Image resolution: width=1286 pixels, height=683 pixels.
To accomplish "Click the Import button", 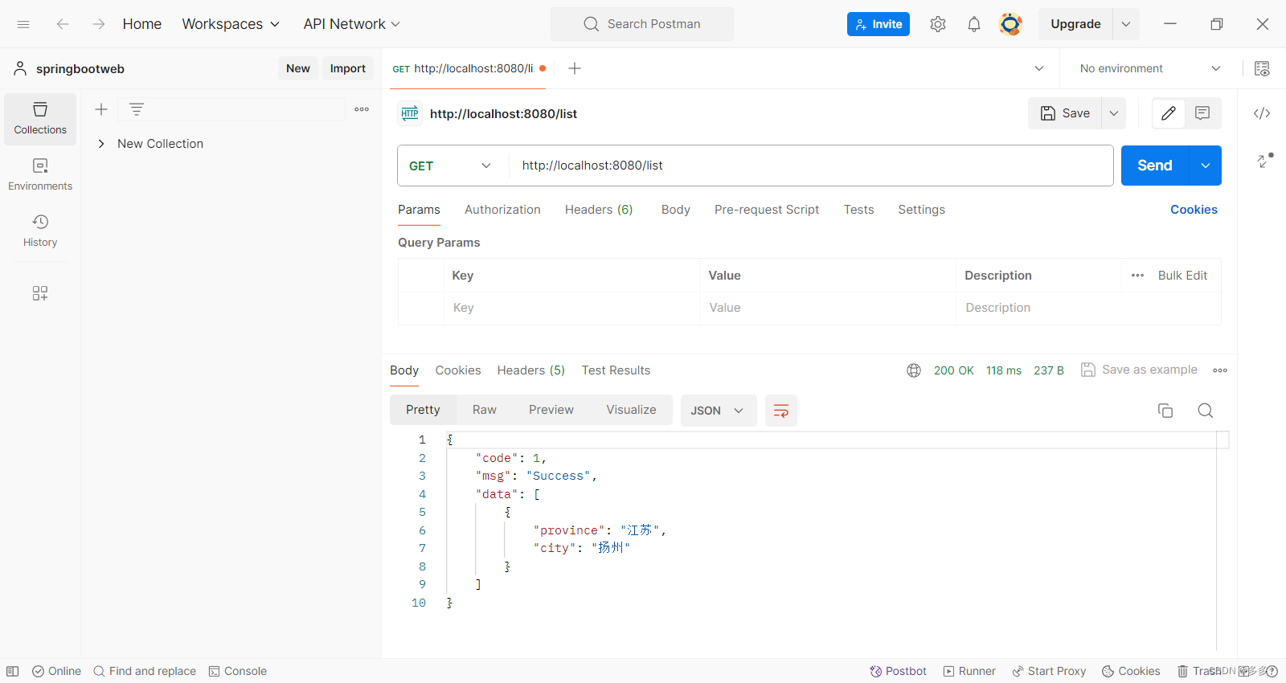I will click(348, 68).
